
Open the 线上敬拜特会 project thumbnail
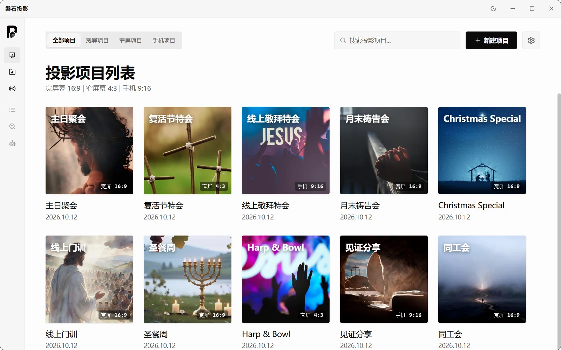click(286, 150)
